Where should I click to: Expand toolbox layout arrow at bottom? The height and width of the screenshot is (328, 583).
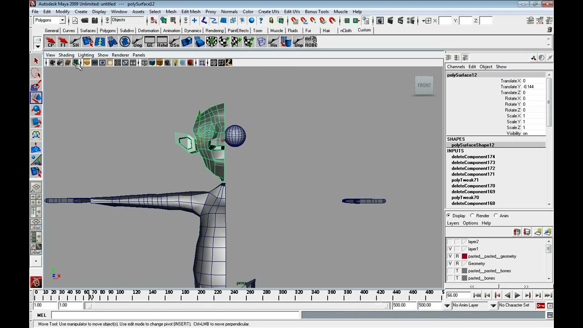(x=36, y=261)
